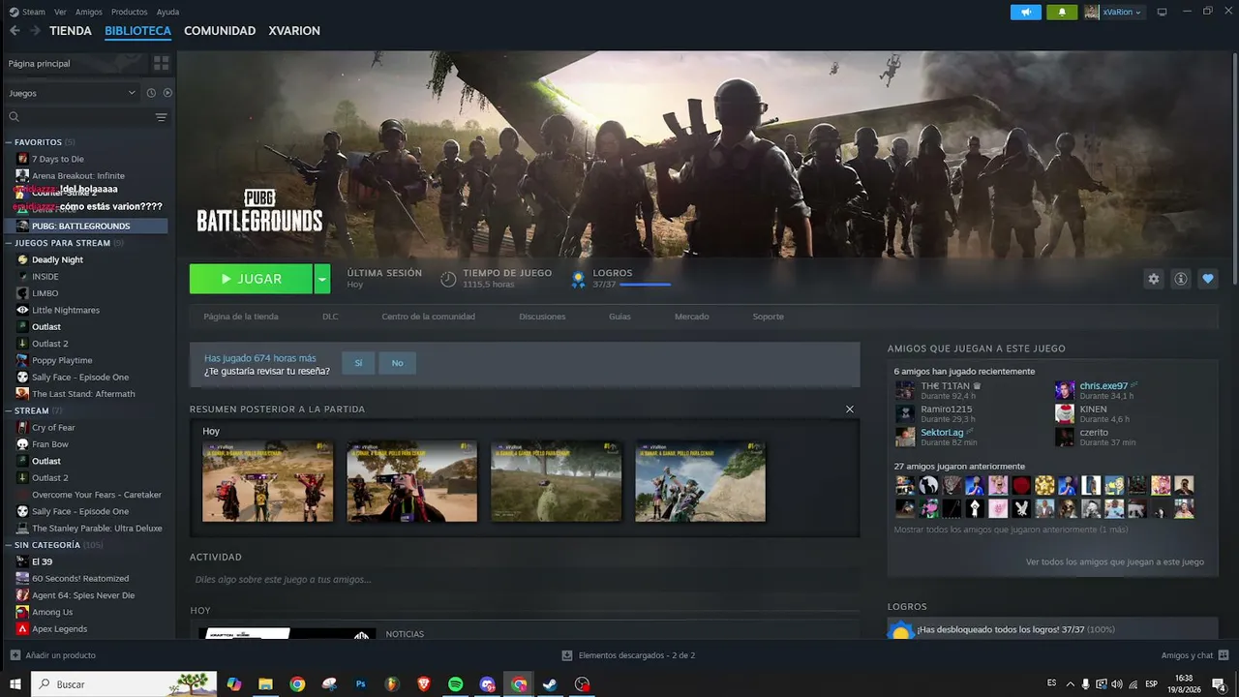Click chris.exe97 friend avatar

[1065, 390]
